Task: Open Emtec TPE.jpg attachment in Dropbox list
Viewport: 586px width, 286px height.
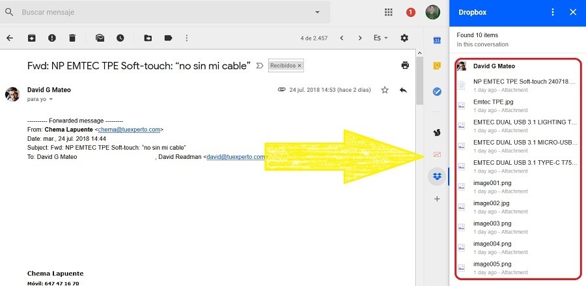Action: pos(494,102)
